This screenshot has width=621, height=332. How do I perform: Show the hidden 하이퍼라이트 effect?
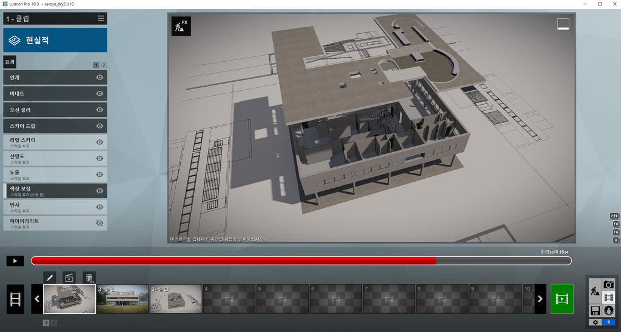100,223
